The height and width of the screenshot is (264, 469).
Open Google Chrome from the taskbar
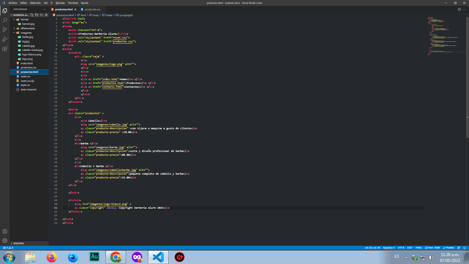coord(116,257)
